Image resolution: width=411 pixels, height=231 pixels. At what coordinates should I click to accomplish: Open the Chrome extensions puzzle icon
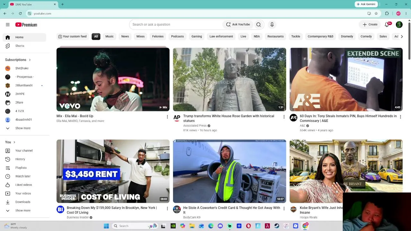pyautogui.click(x=387, y=13)
